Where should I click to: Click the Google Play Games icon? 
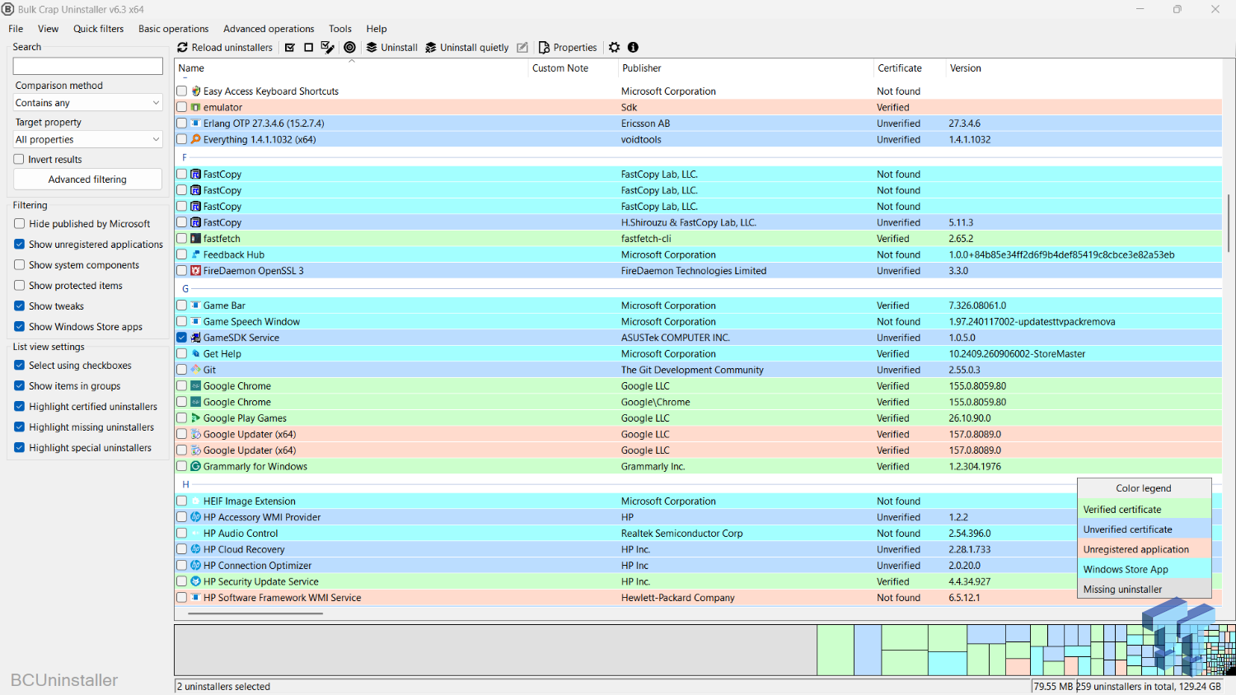click(196, 418)
